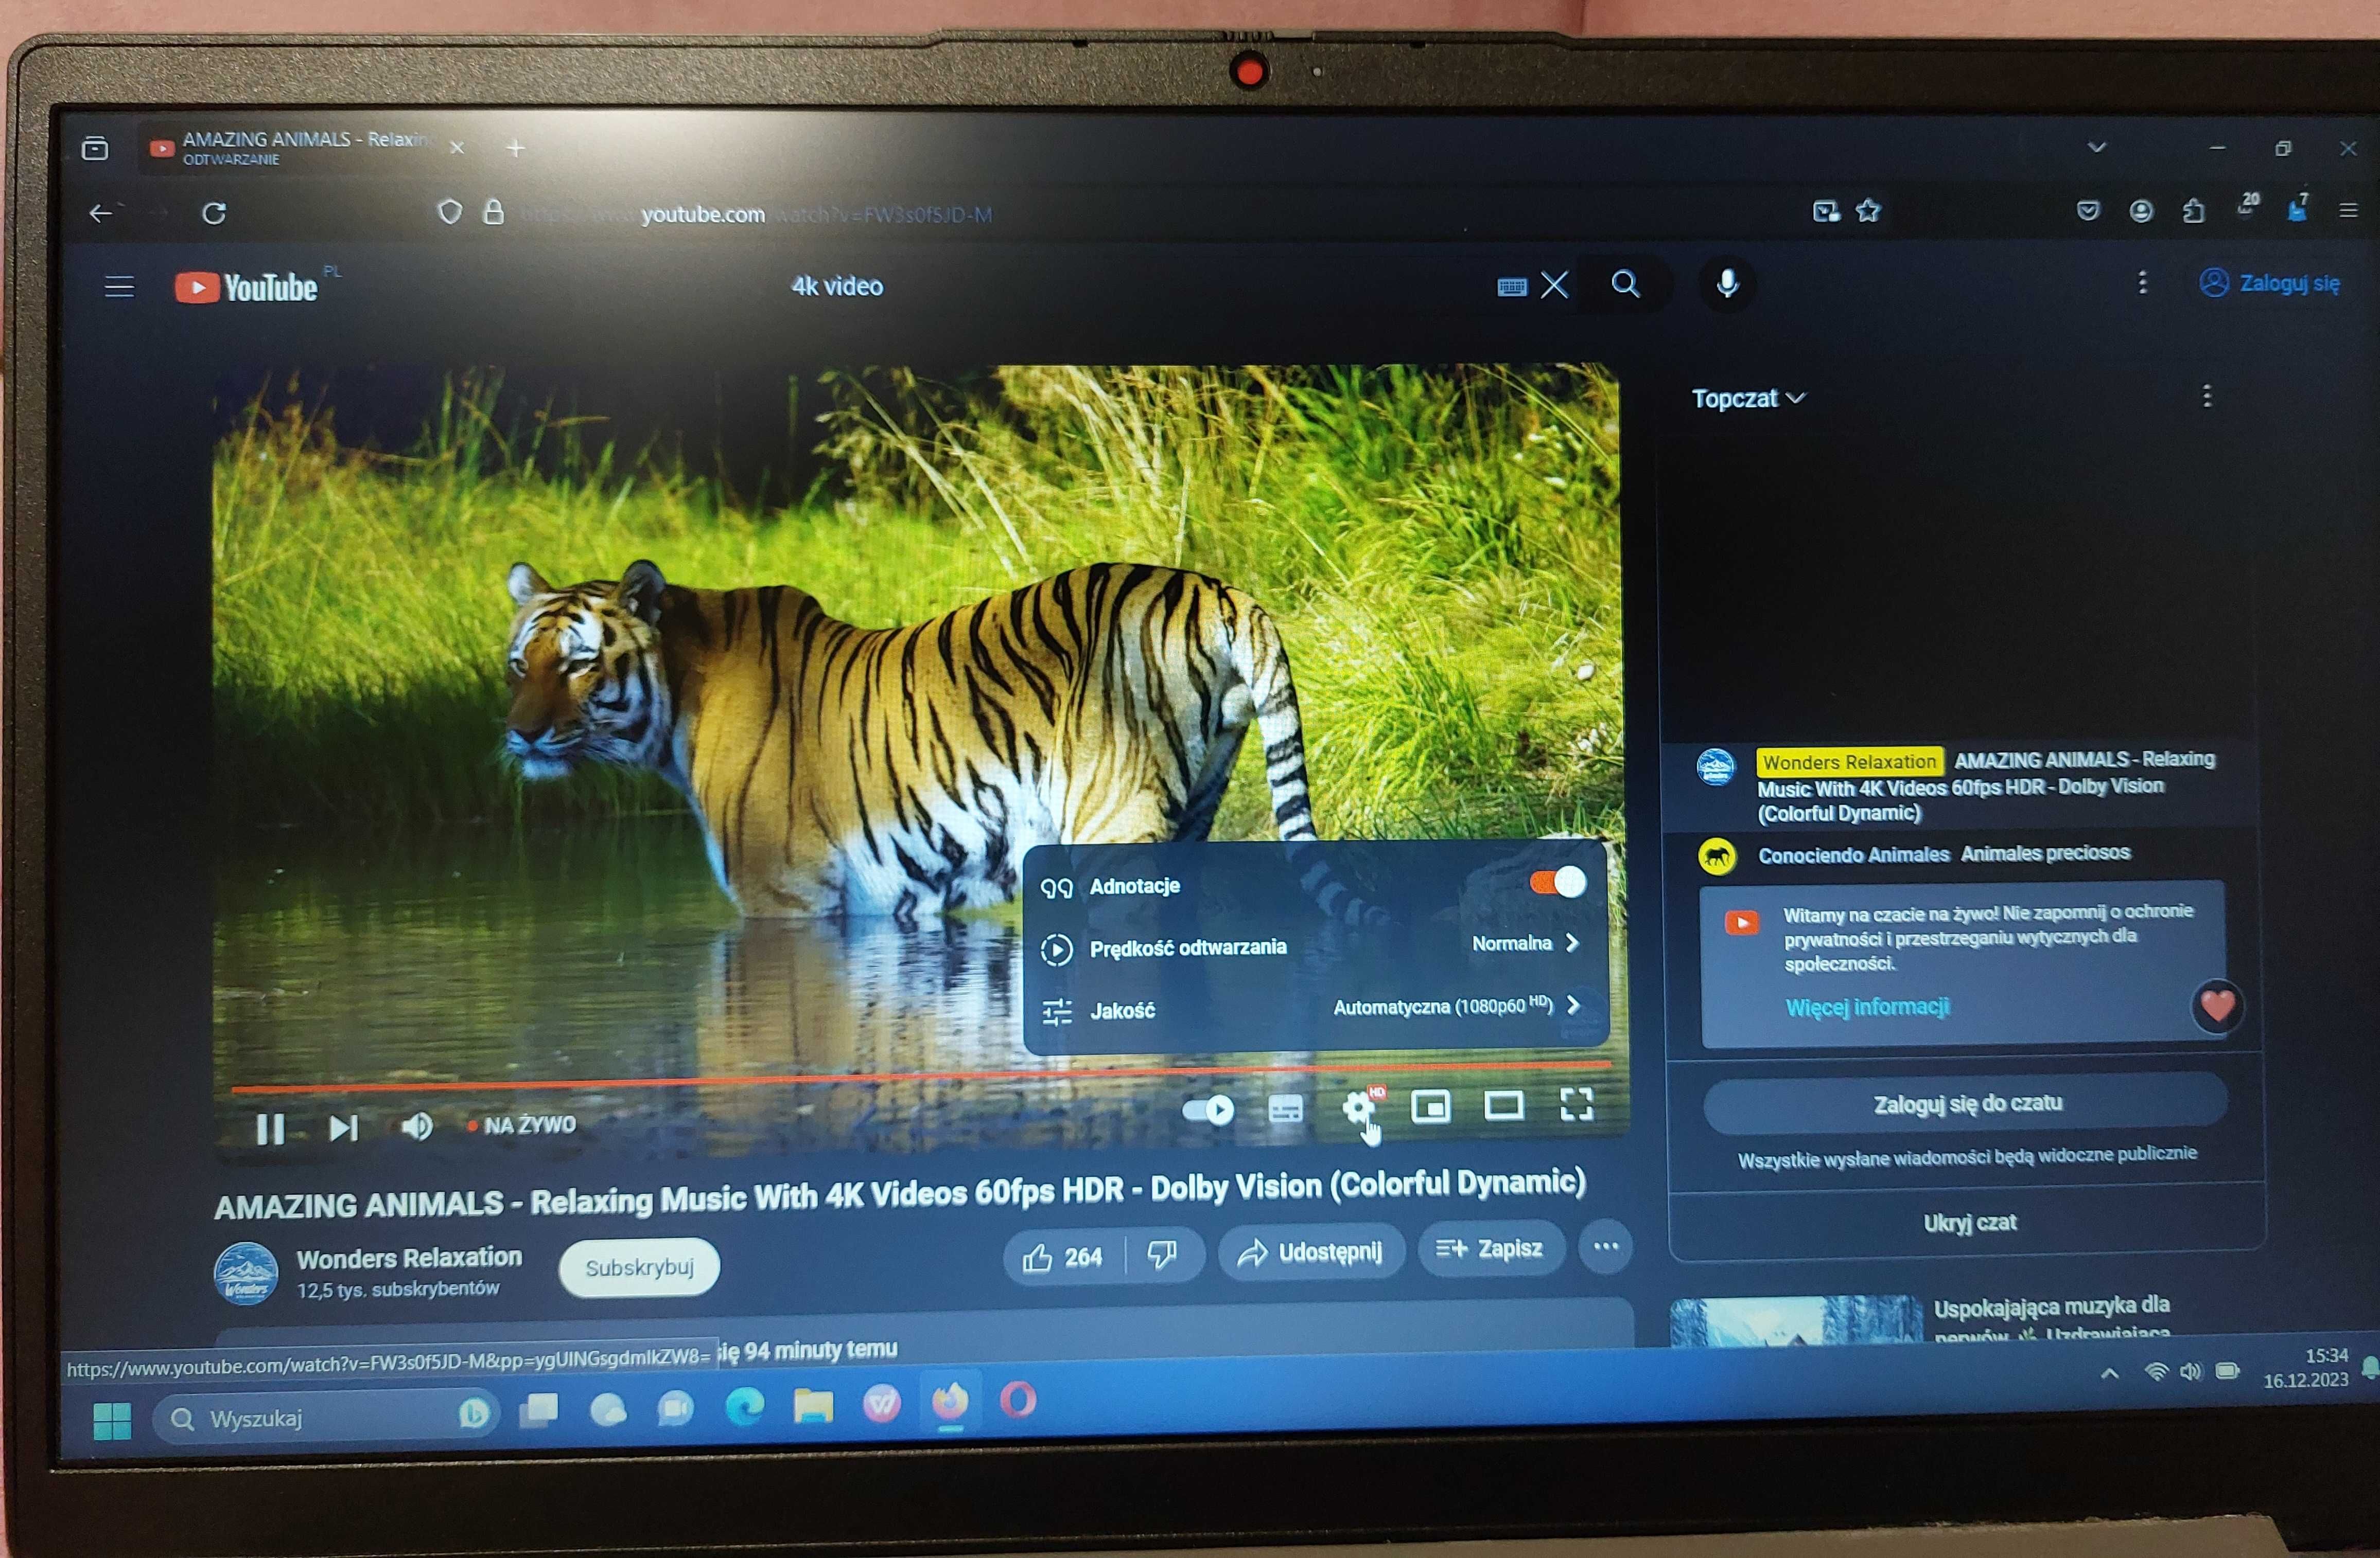Open Firefox application hamburger menu
Viewport: 2380px width, 1558px height.
[x=2349, y=211]
